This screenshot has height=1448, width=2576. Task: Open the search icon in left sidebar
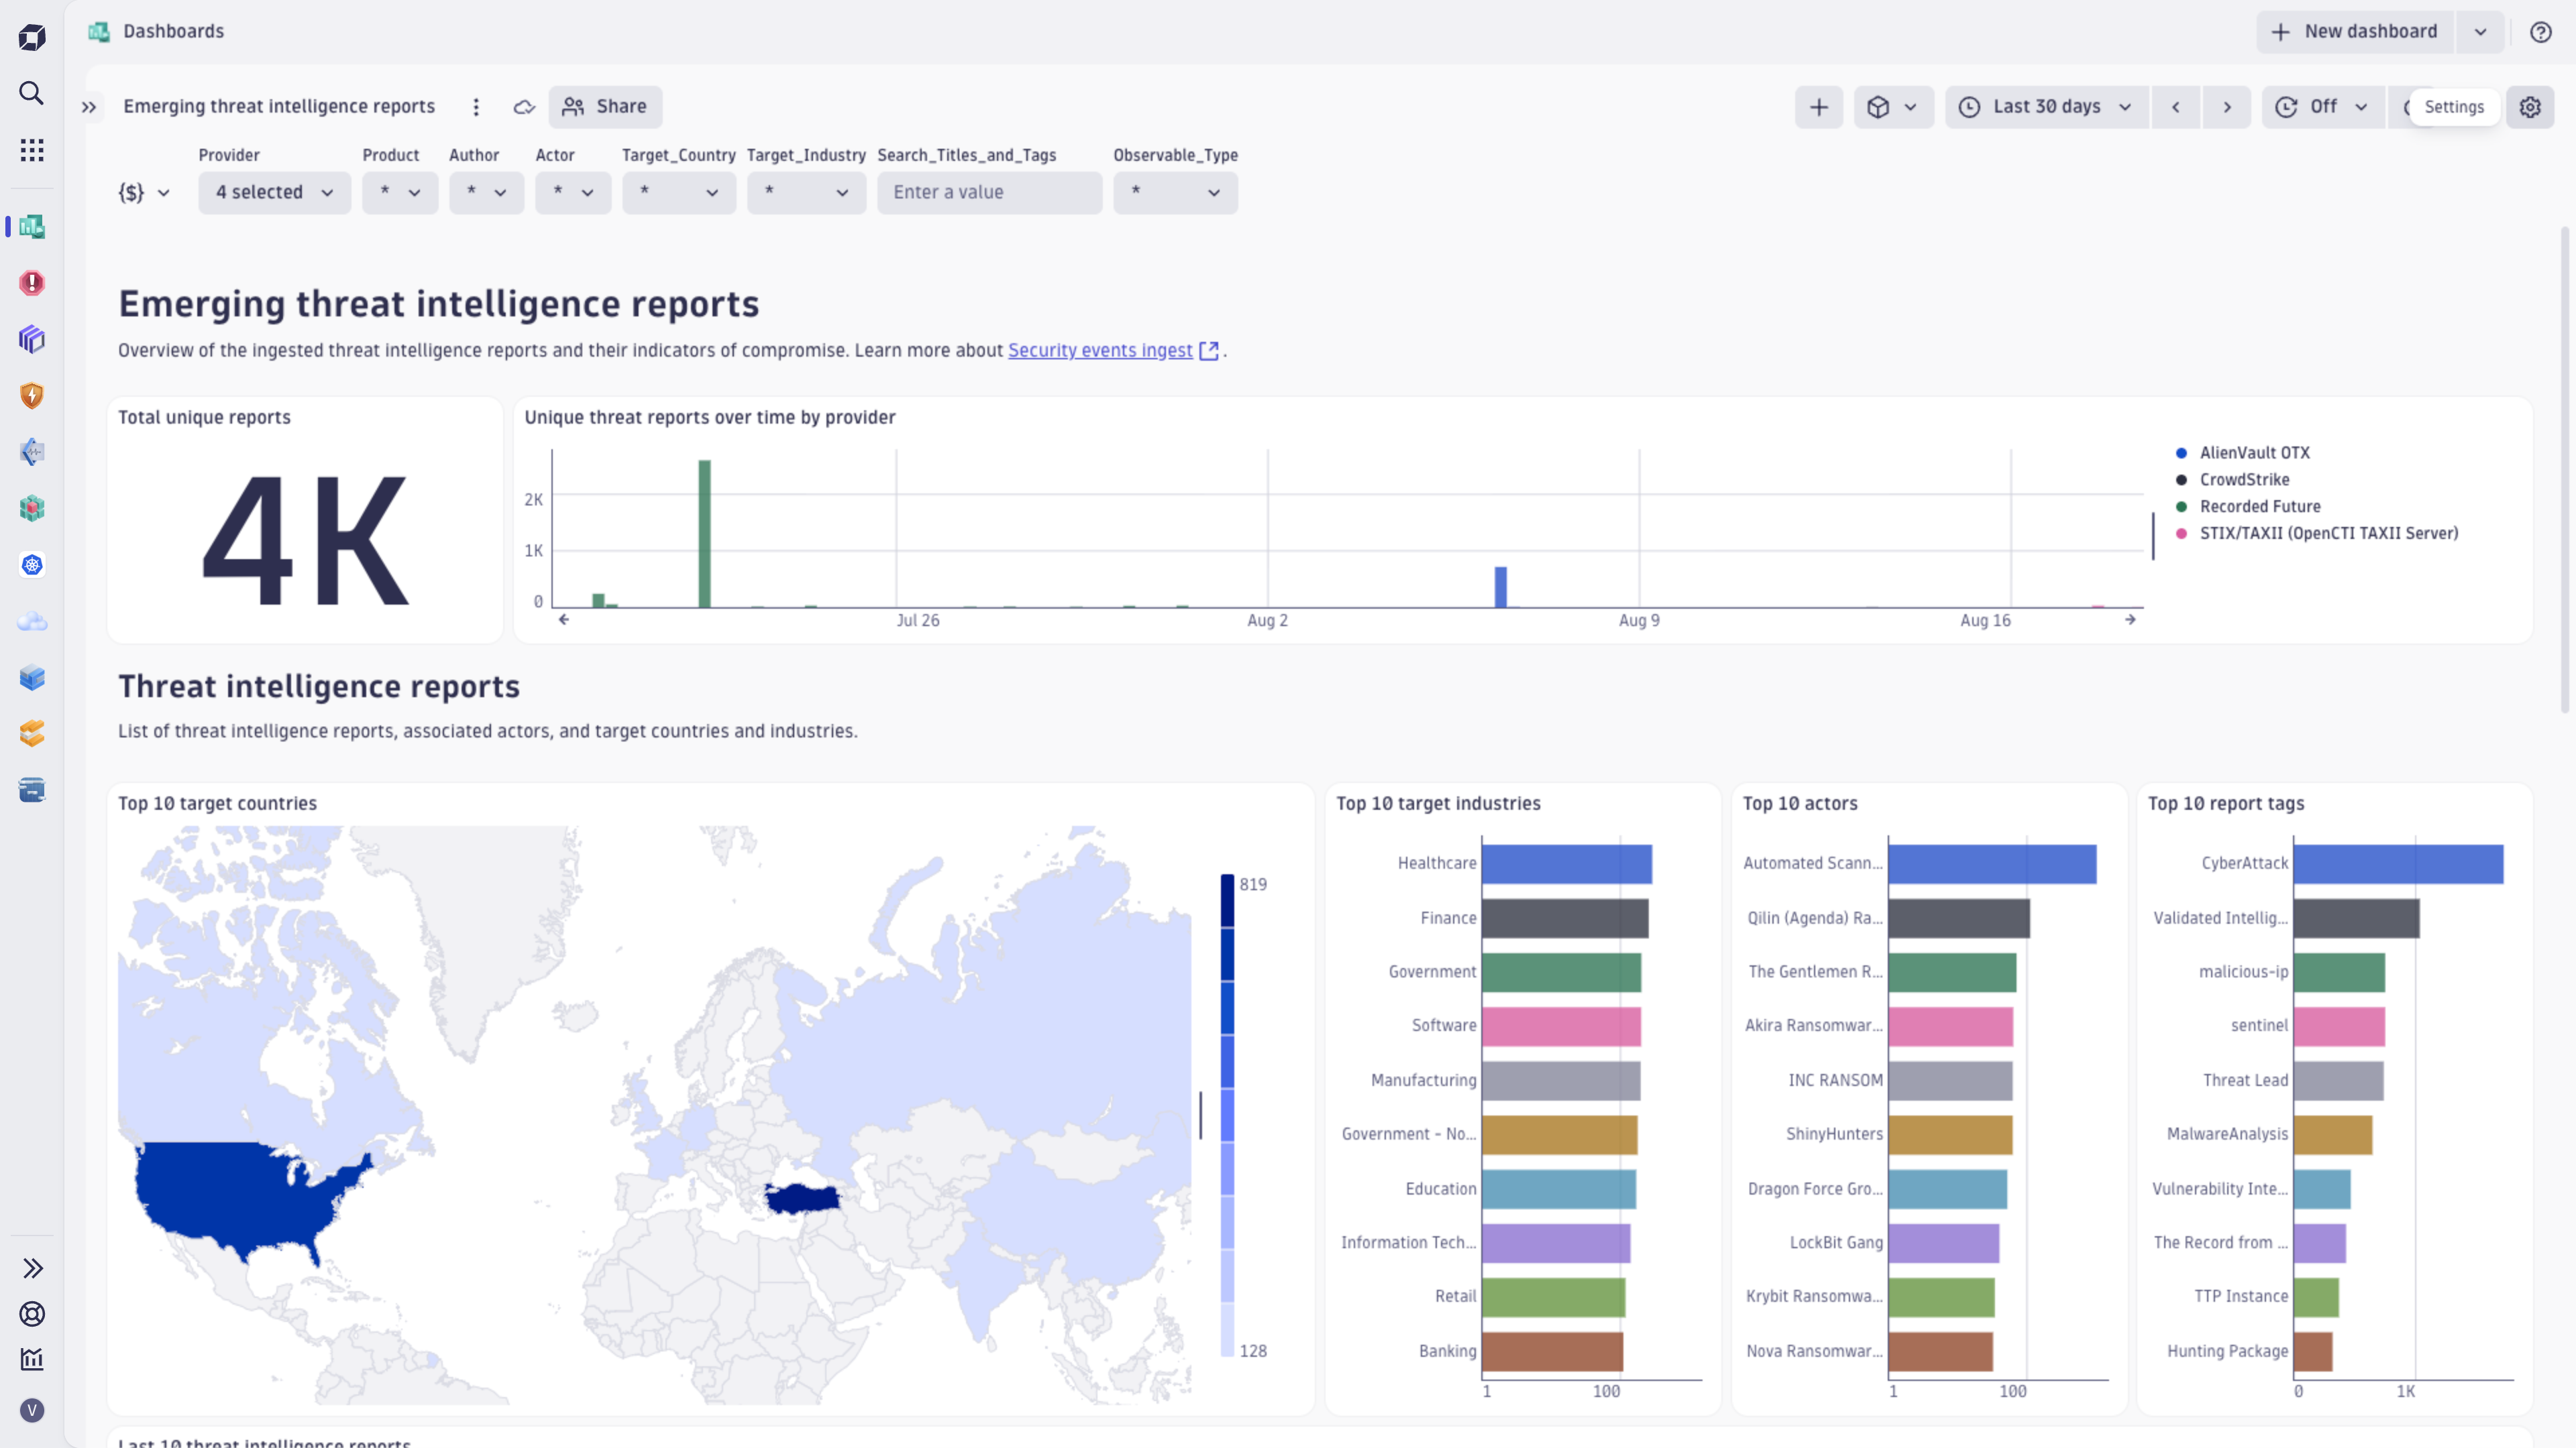(32, 93)
